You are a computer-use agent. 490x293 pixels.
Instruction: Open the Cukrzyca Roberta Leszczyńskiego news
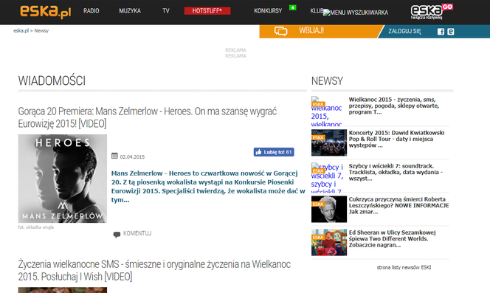click(x=398, y=205)
